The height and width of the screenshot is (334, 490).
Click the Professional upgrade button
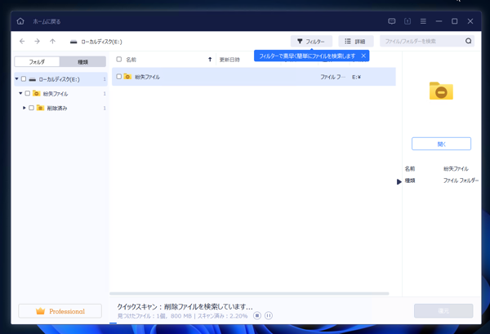60,311
